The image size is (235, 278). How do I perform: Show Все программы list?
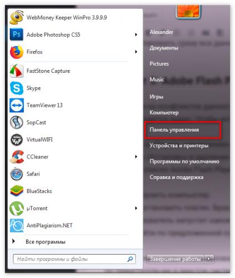click(x=46, y=242)
